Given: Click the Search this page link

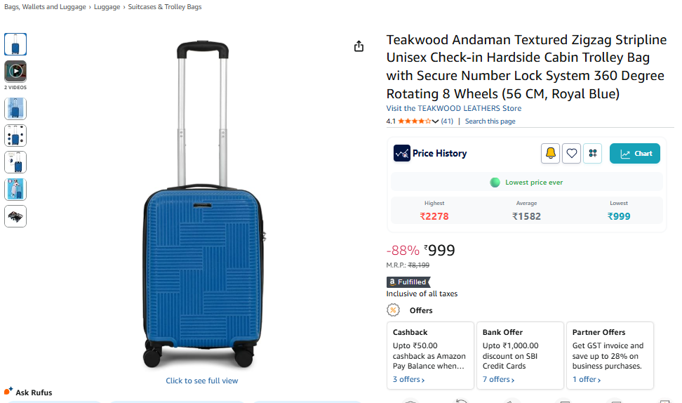Looking at the screenshot, I should click(490, 121).
